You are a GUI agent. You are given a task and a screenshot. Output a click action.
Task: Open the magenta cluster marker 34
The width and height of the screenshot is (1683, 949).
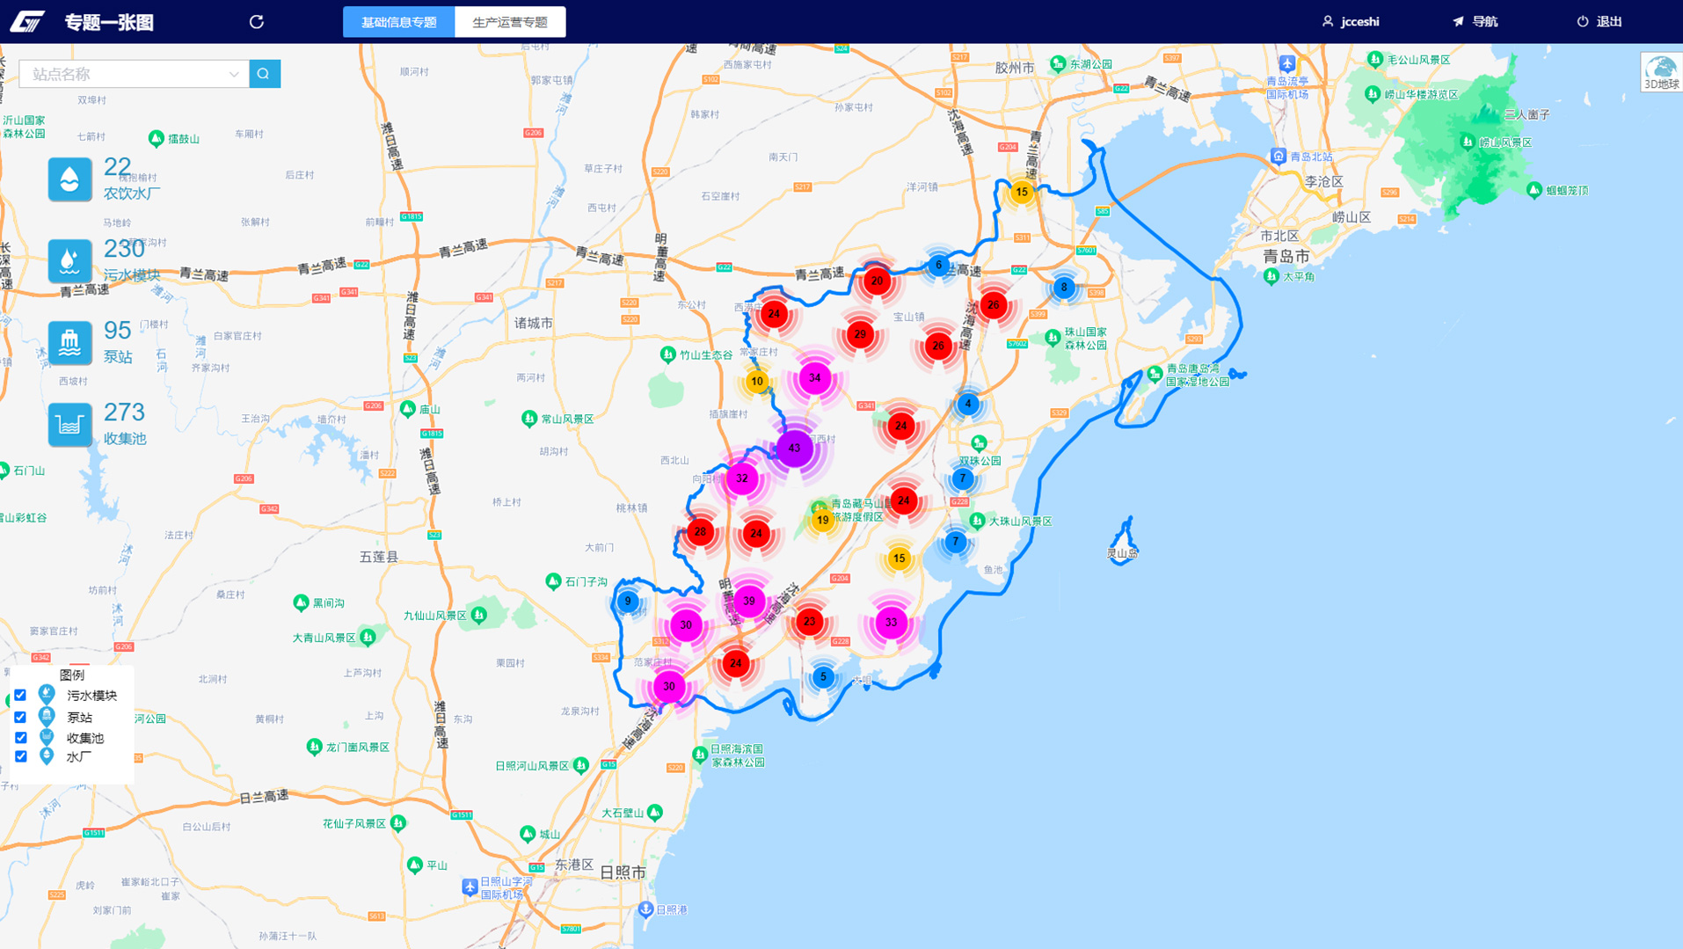[815, 378]
